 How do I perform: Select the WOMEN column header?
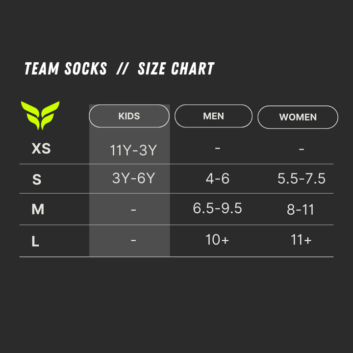click(298, 117)
